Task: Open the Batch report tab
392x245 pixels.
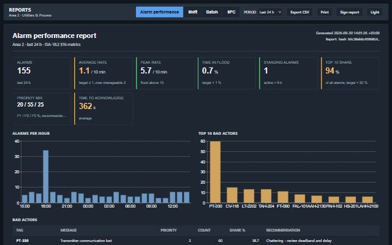Action: coord(212,12)
